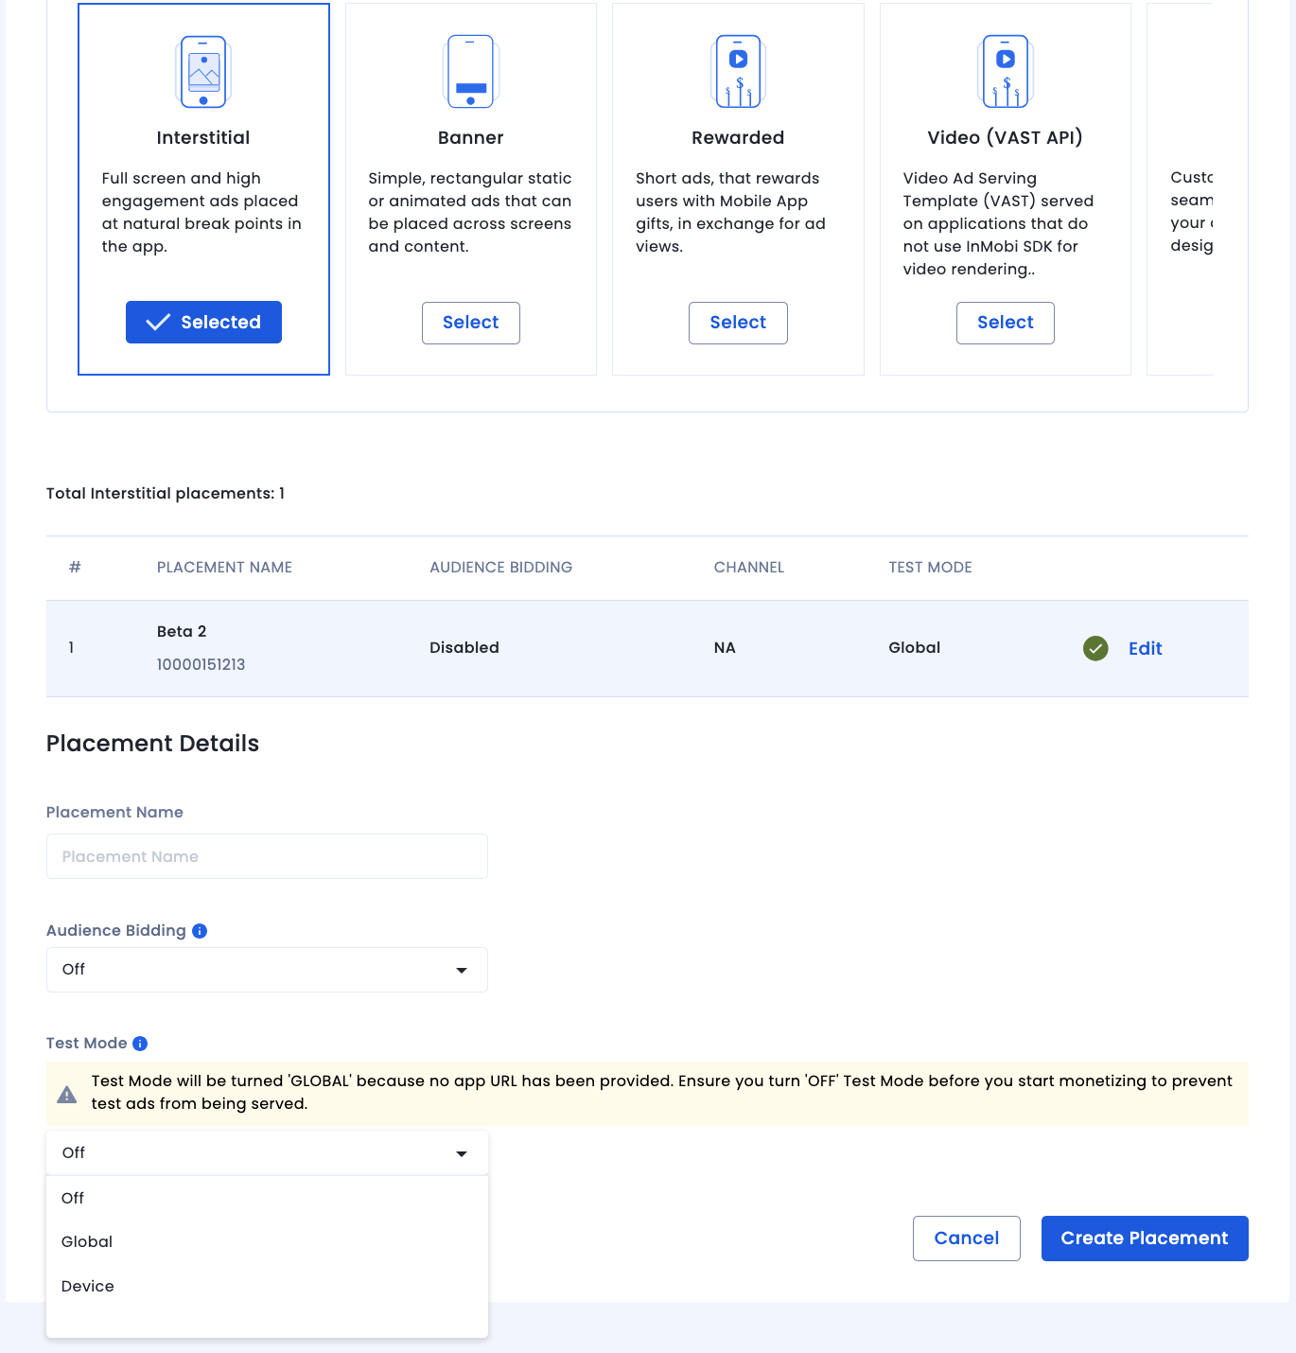1296x1353 pixels.
Task: Pick Off in the Test Mode list
Action: click(x=73, y=1199)
